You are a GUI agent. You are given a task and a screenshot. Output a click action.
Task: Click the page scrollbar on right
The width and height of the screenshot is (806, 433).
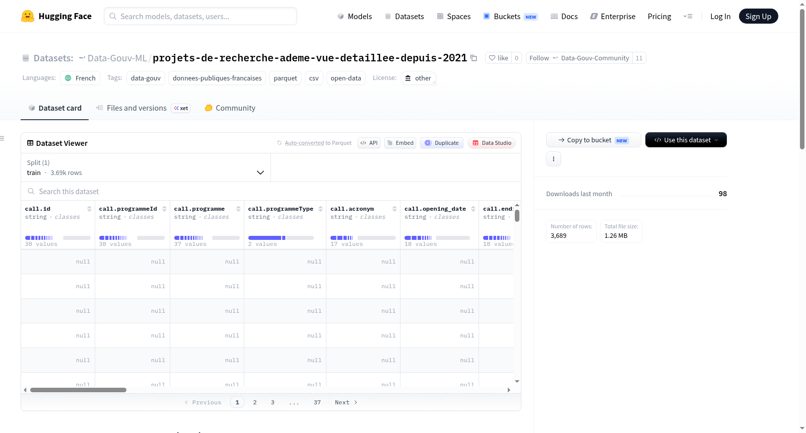pyautogui.click(x=802, y=78)
